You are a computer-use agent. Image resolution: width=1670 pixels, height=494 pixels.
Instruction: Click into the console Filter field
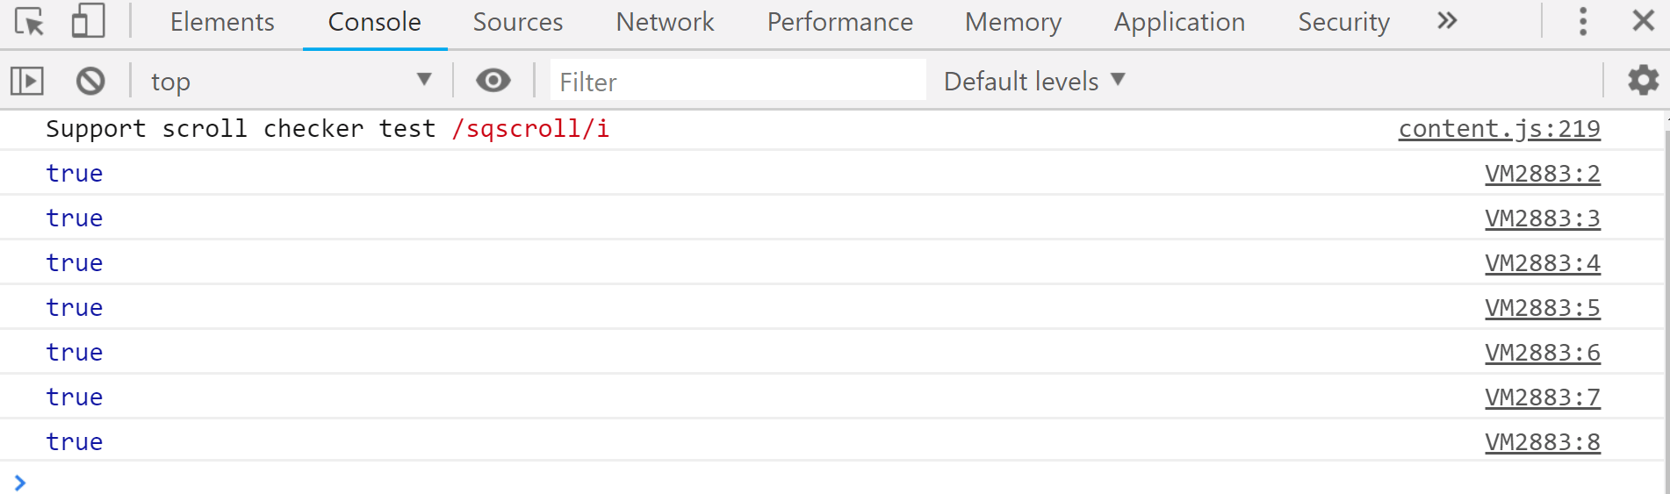click(738, 82)
